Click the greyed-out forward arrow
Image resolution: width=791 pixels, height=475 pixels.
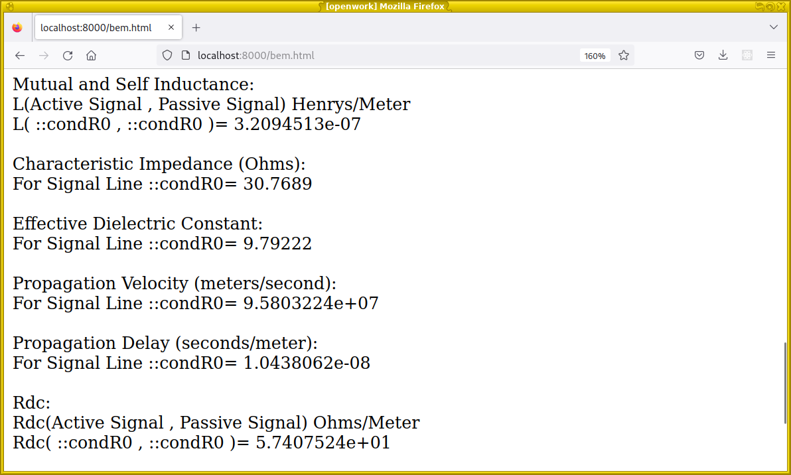(44, 56)
